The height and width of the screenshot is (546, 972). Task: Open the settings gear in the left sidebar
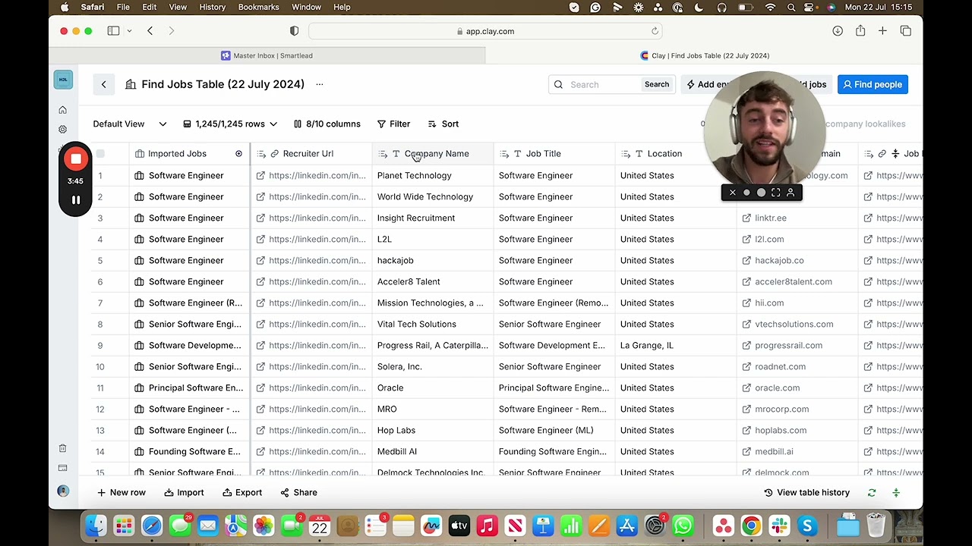click(x=63, y=130)
